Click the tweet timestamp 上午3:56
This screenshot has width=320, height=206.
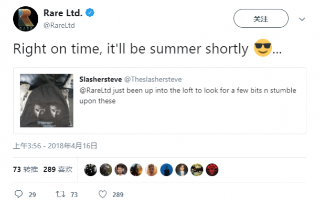pos(27,146)
